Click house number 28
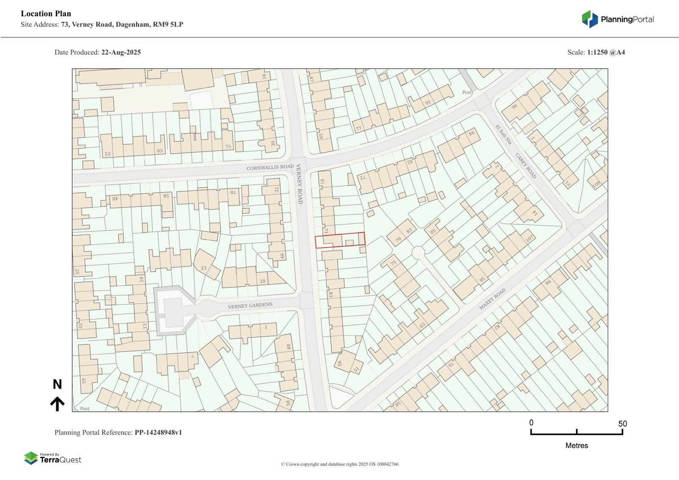Image resolution: width=679 pixels, height=480 pixels. [x=262, y=281]
